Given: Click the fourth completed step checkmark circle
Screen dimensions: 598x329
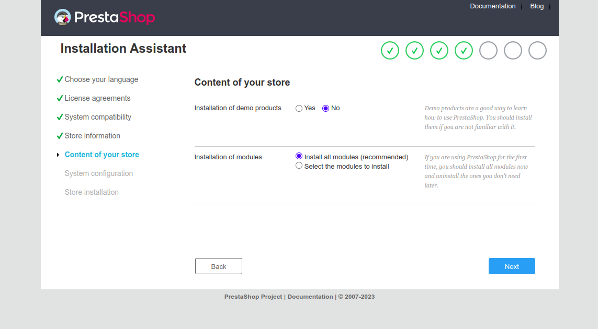Looking at the screenshot, I should click(x=464, y=51).
